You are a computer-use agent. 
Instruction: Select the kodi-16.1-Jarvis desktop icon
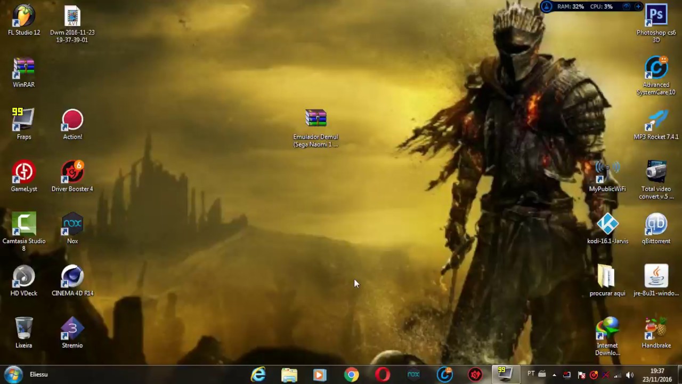tap(607, 229)
